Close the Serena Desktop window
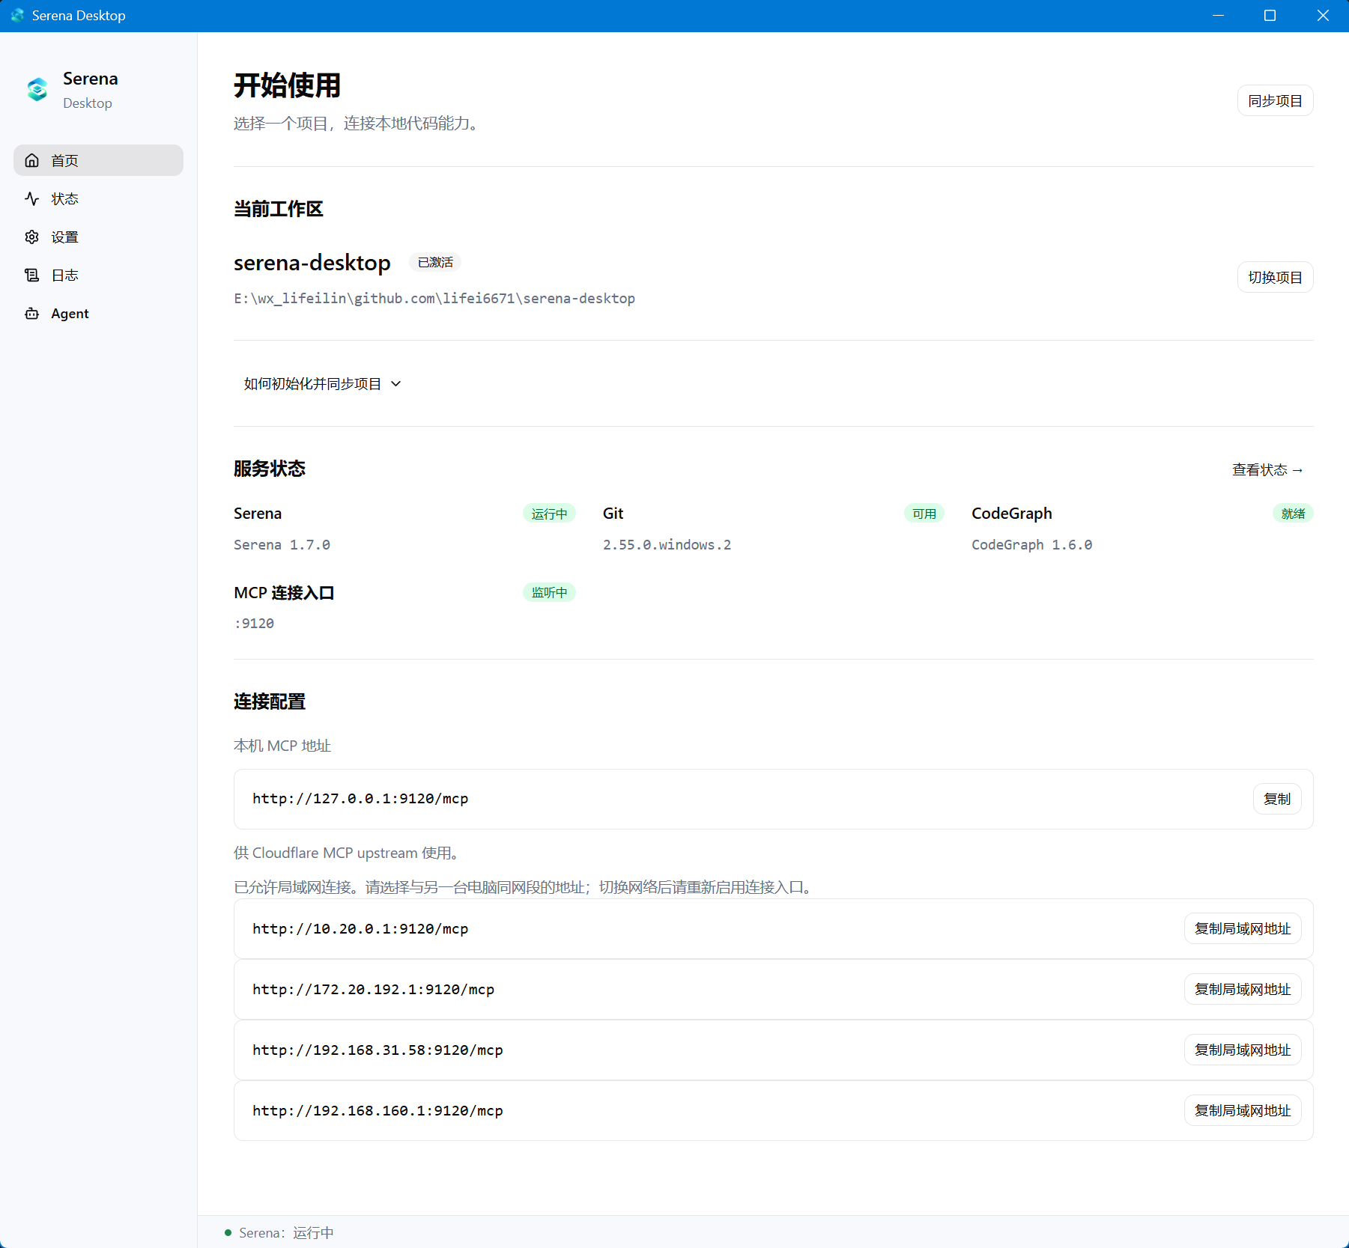The width and height of the screenshot is (1349, 1248). coord(1323,16)
